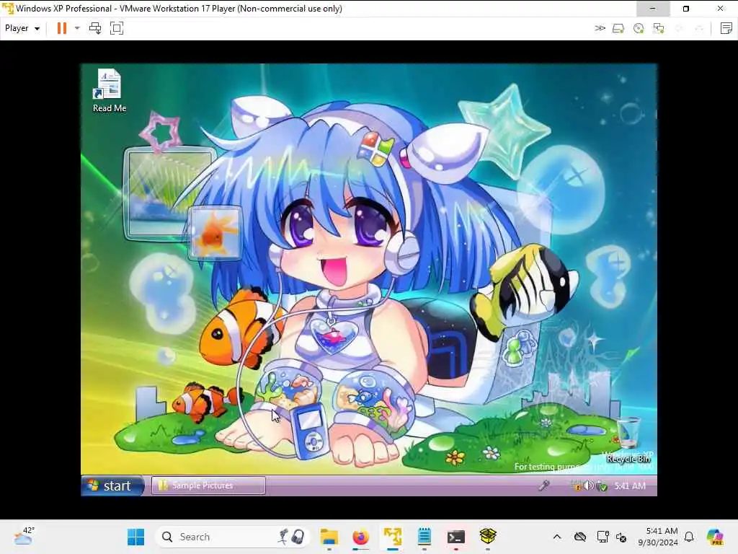
Task: Click the CD/DVD drive device icon
Action: [x=639, y=28]
